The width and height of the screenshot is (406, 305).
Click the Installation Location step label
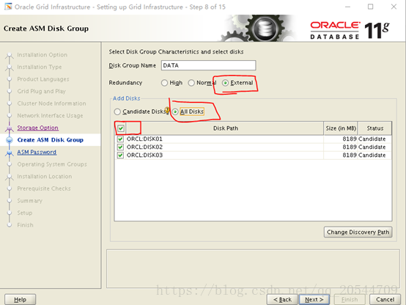45,177
